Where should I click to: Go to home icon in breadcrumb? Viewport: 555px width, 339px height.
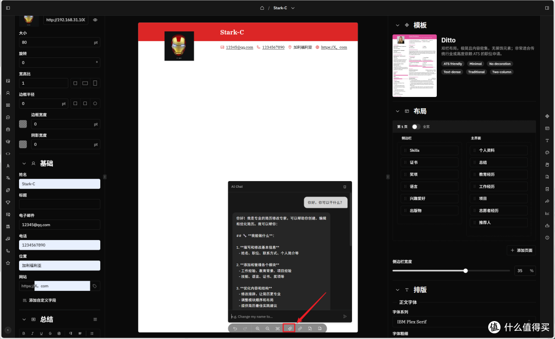[x=262, y=8]
